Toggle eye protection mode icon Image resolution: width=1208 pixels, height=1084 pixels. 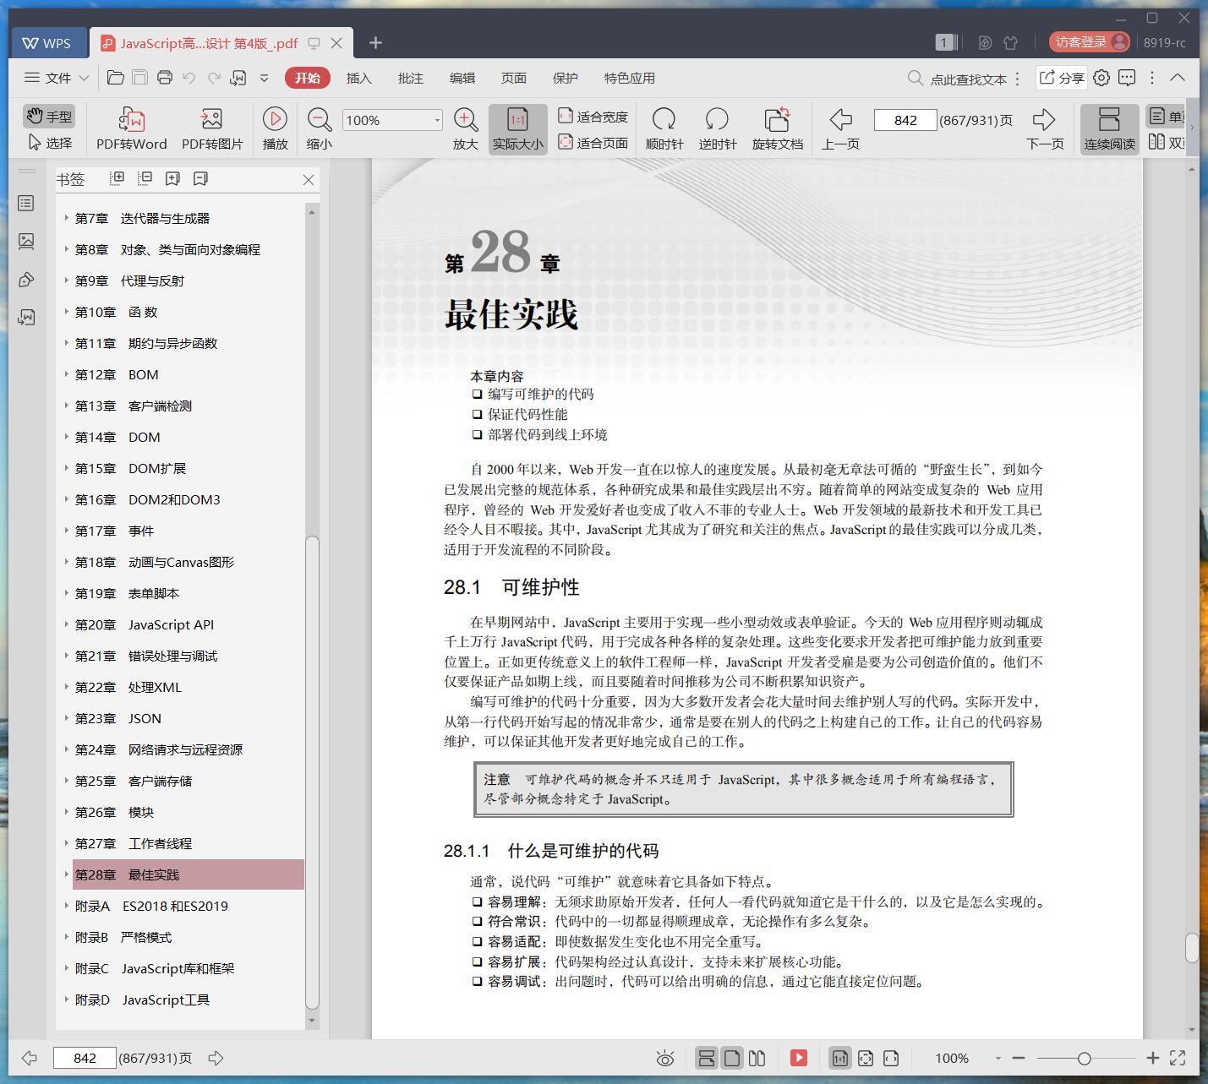[x=665, y=1058]
